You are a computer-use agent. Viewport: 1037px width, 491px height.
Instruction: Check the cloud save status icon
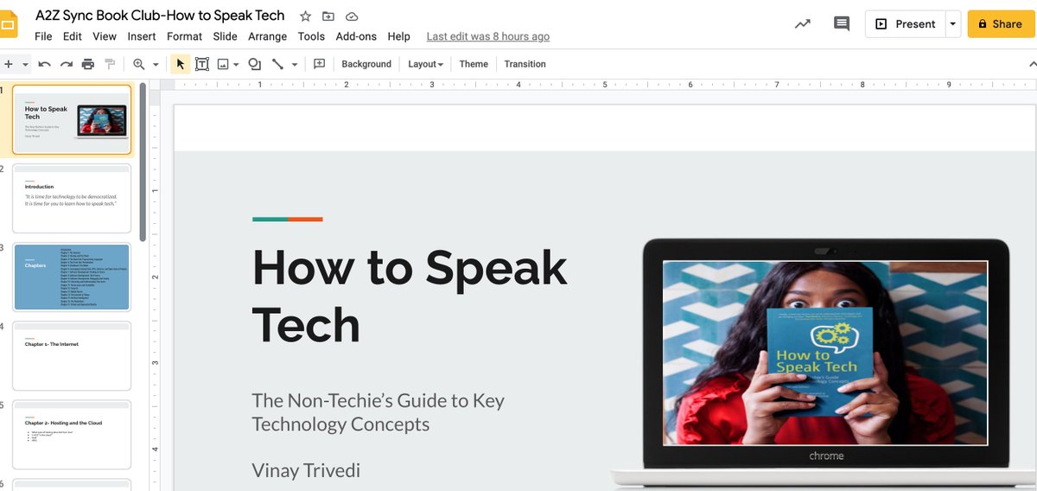tap(352, 16)
